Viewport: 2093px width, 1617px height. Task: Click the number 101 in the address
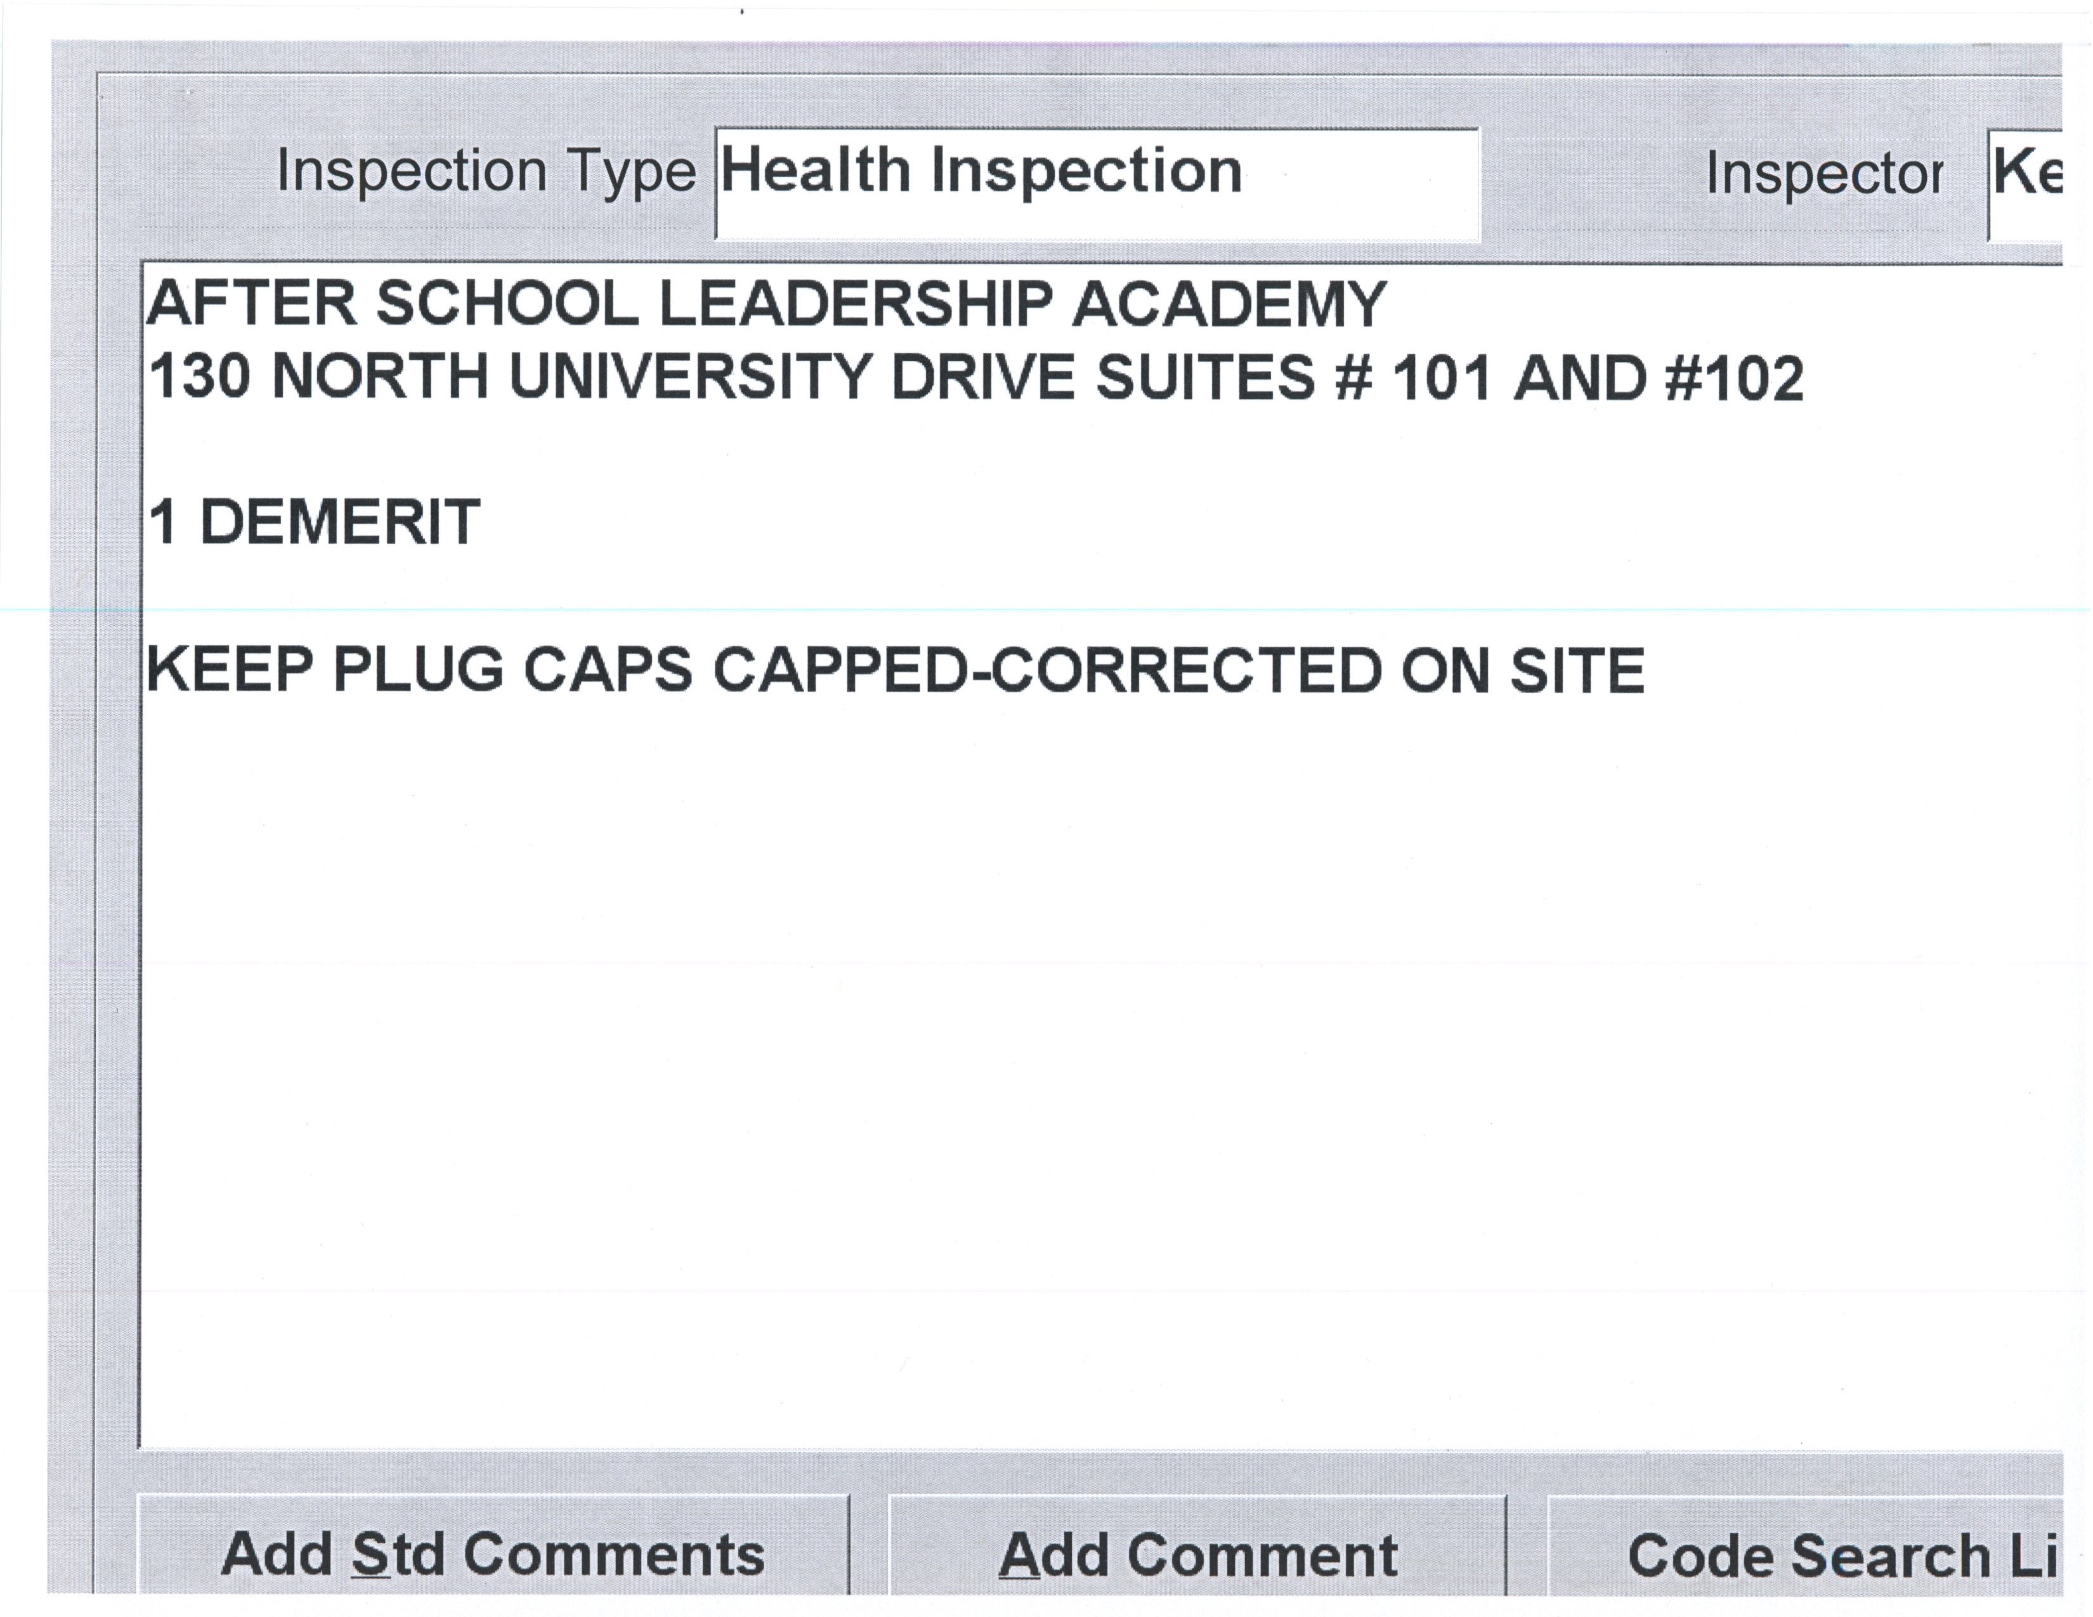(x=1442, y=377)
